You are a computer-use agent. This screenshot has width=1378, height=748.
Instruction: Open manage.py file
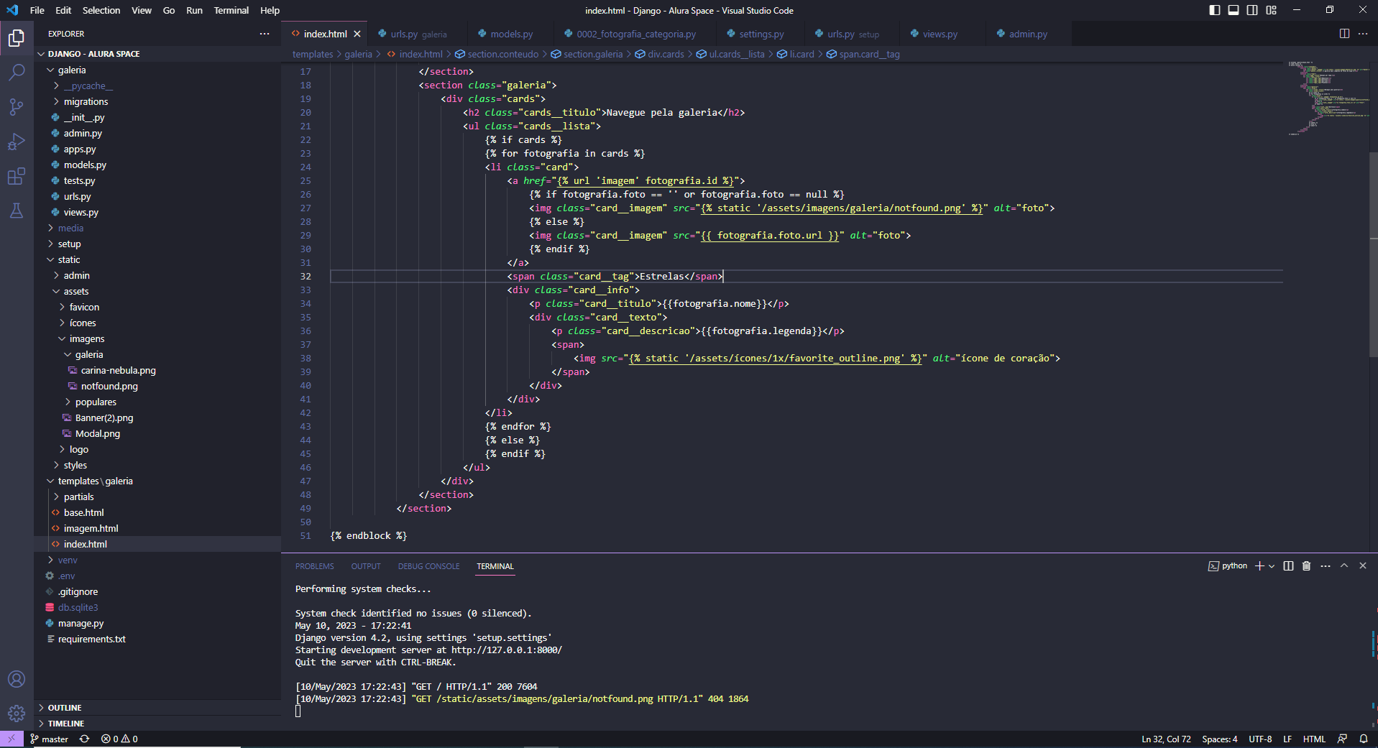click(x=157, y=623)
